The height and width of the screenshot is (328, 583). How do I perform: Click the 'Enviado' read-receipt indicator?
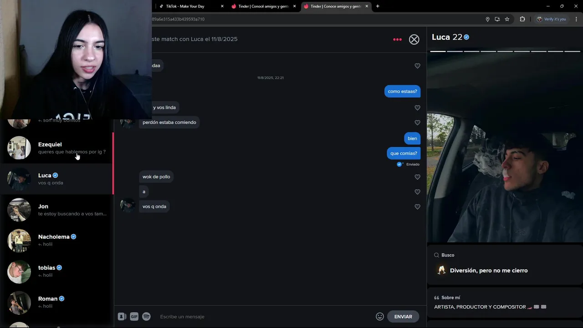click(408, 164)
